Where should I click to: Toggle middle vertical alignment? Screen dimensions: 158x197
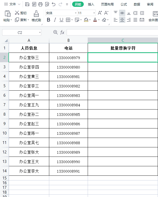point(122,13)
